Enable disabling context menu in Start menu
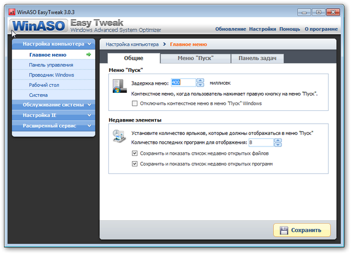Screen dimensions: 351x254 136,103
